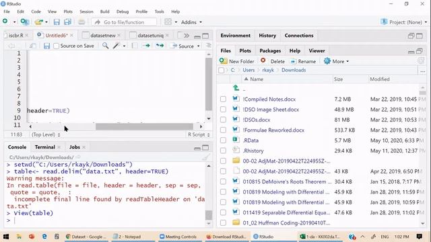
Task: Open the Session menu
Action: pos(86,11)
